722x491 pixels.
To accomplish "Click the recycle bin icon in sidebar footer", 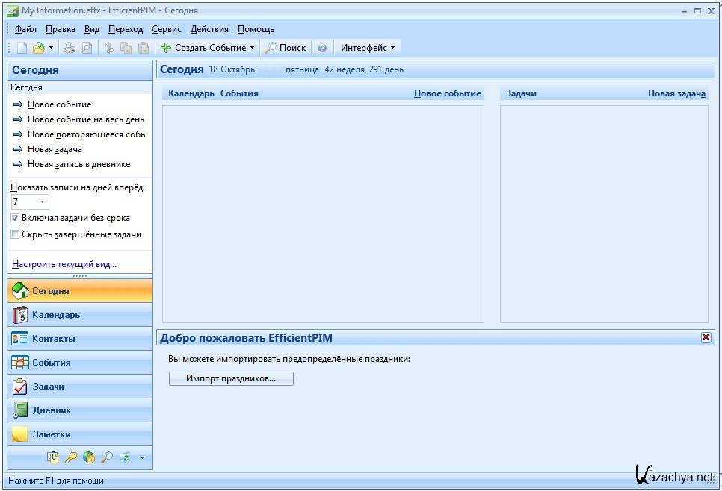I will [124, 457].
